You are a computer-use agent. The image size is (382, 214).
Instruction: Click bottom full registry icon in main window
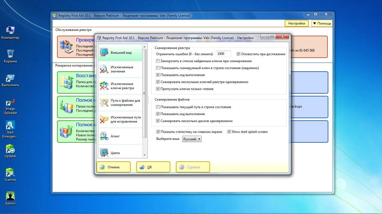coord(67,131)
